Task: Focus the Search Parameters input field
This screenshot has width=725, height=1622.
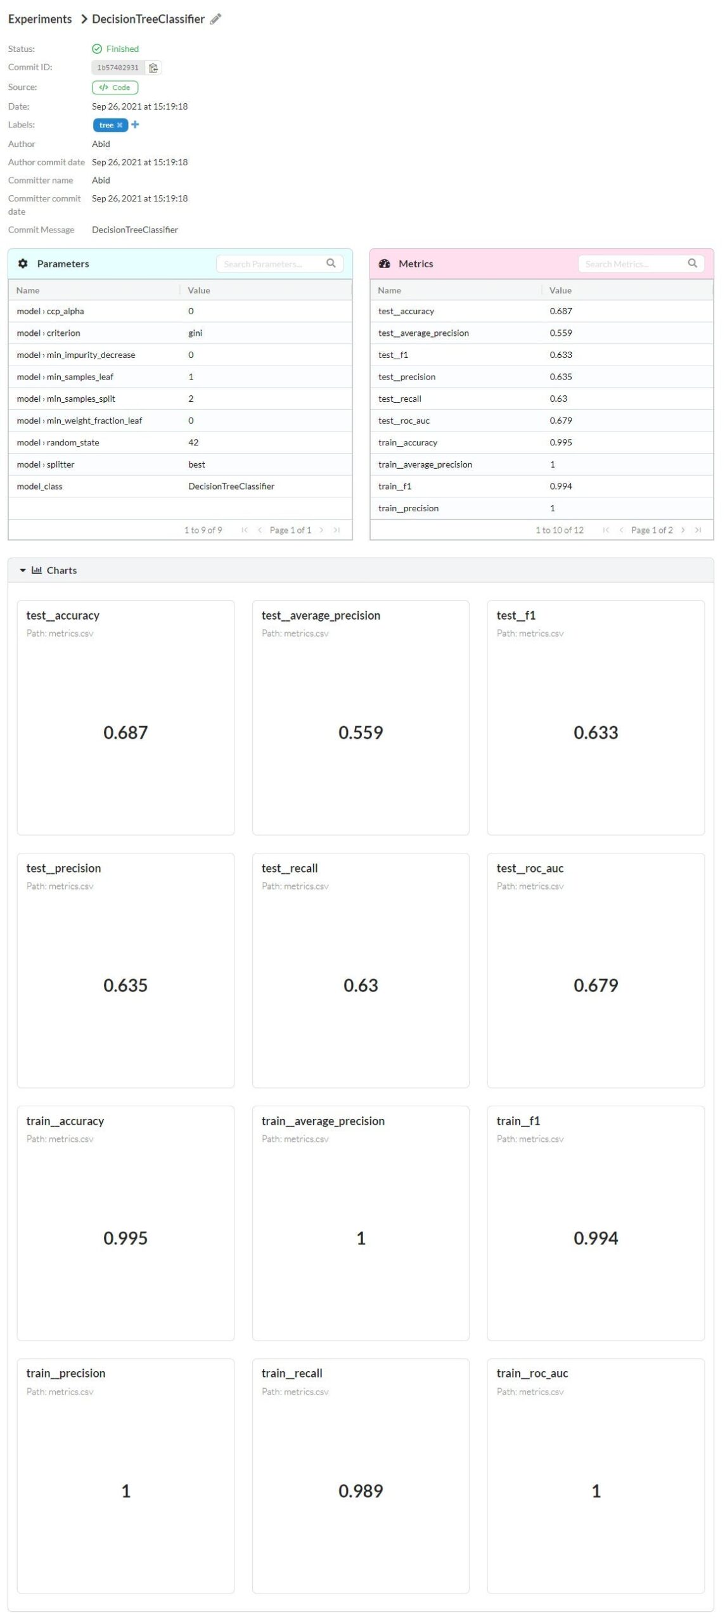Action: [271, 264]
